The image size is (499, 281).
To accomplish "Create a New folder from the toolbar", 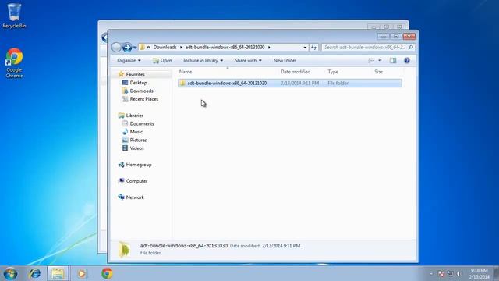I will pos(285,61).
